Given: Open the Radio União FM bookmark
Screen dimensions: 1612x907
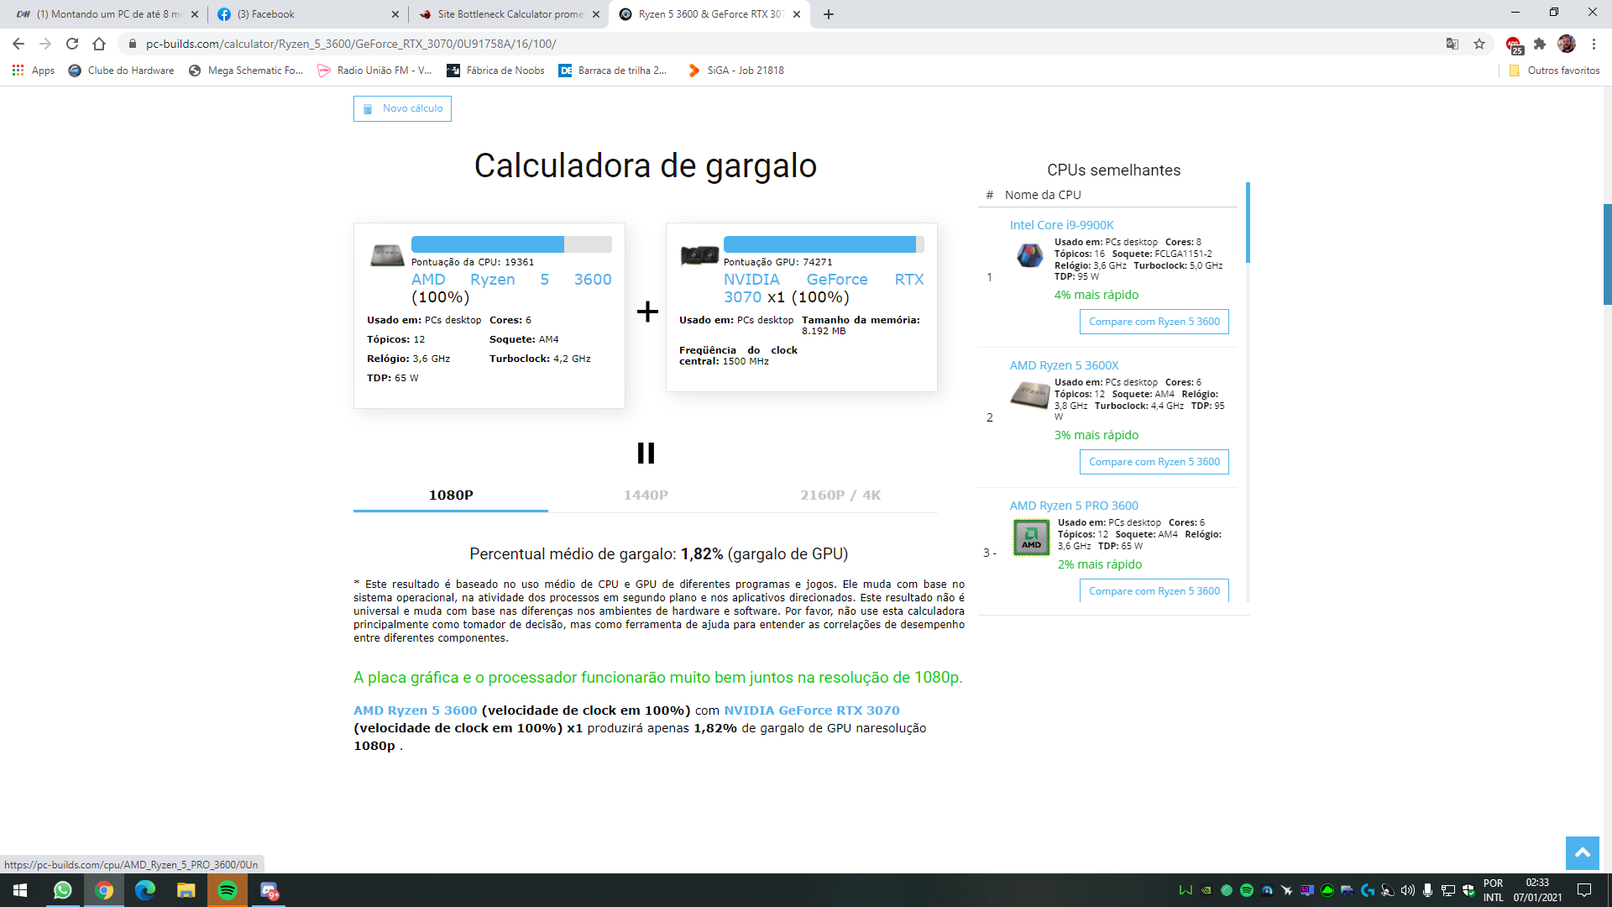Looking at the screenshot, I should click(374, 71).
